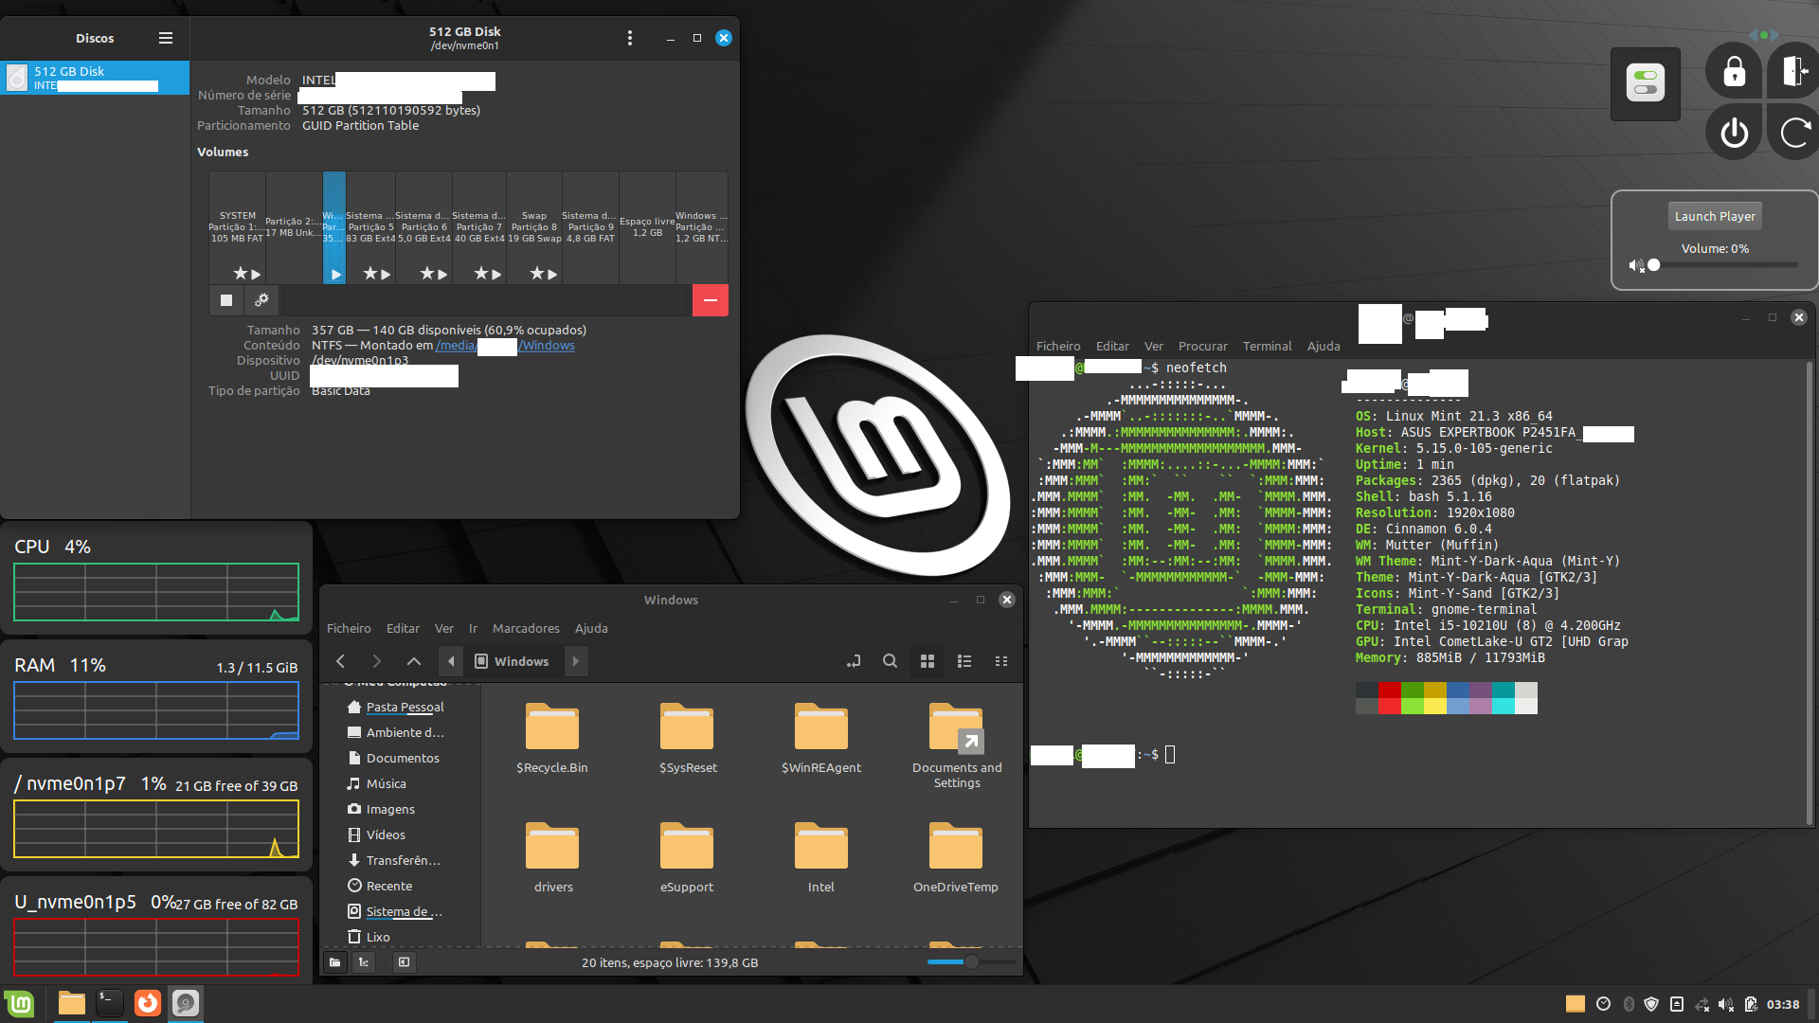Open partition options gear menu
The height and width of the screenshot is (1023, 1819).
262,300
